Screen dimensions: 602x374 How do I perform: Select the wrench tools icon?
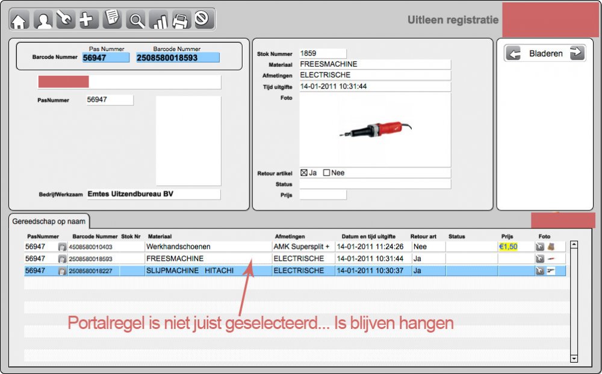click(66, 19)
